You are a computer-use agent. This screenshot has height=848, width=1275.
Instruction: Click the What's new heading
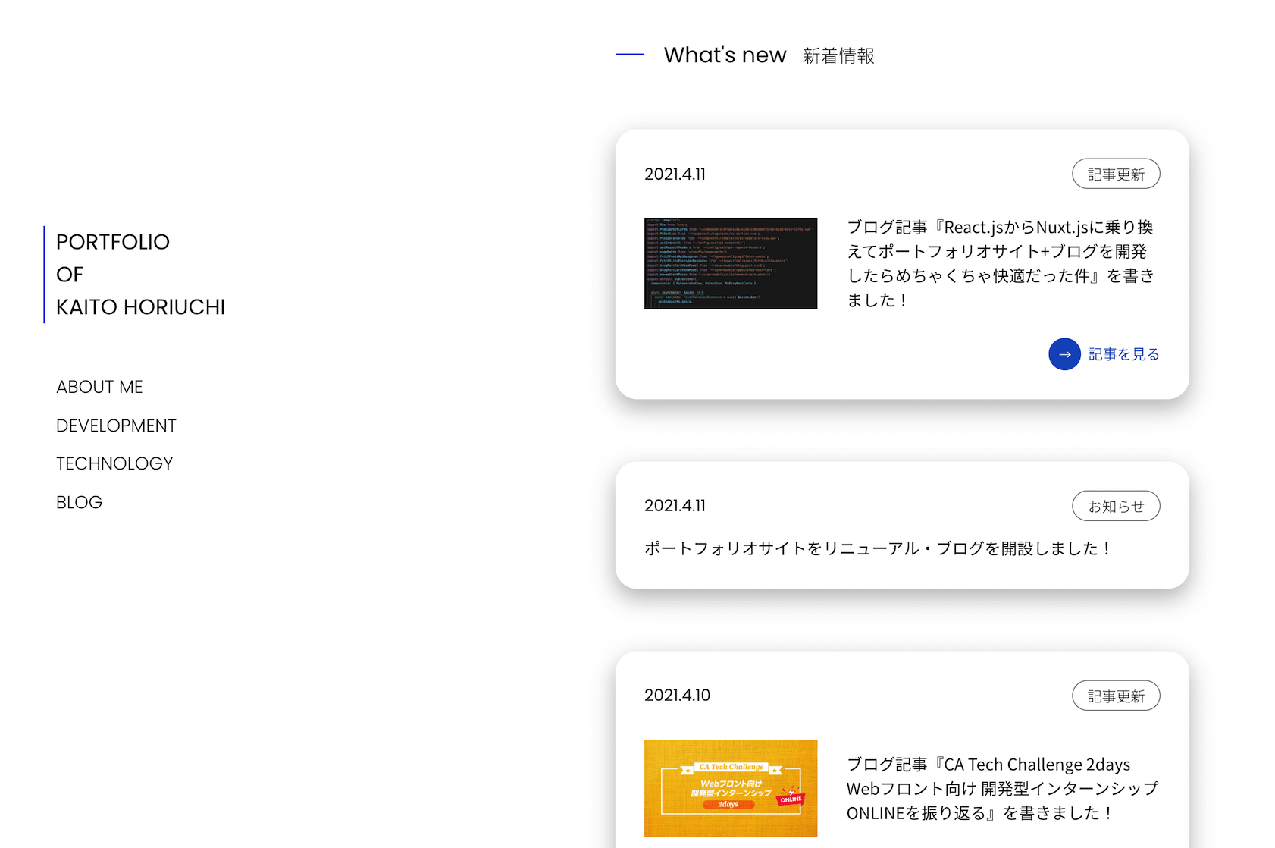coord(725,54)
